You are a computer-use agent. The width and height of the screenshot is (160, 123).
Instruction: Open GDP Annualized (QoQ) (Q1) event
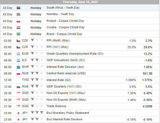point(66,60)
